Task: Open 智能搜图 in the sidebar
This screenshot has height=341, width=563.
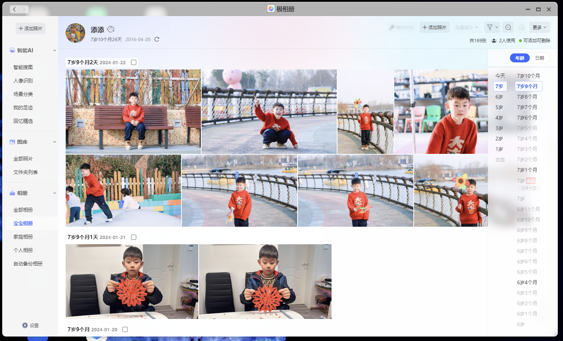Action: (x=24, y=67)
